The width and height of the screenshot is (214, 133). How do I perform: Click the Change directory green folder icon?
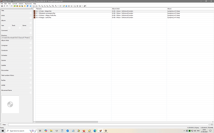click(x=15, y=6)
